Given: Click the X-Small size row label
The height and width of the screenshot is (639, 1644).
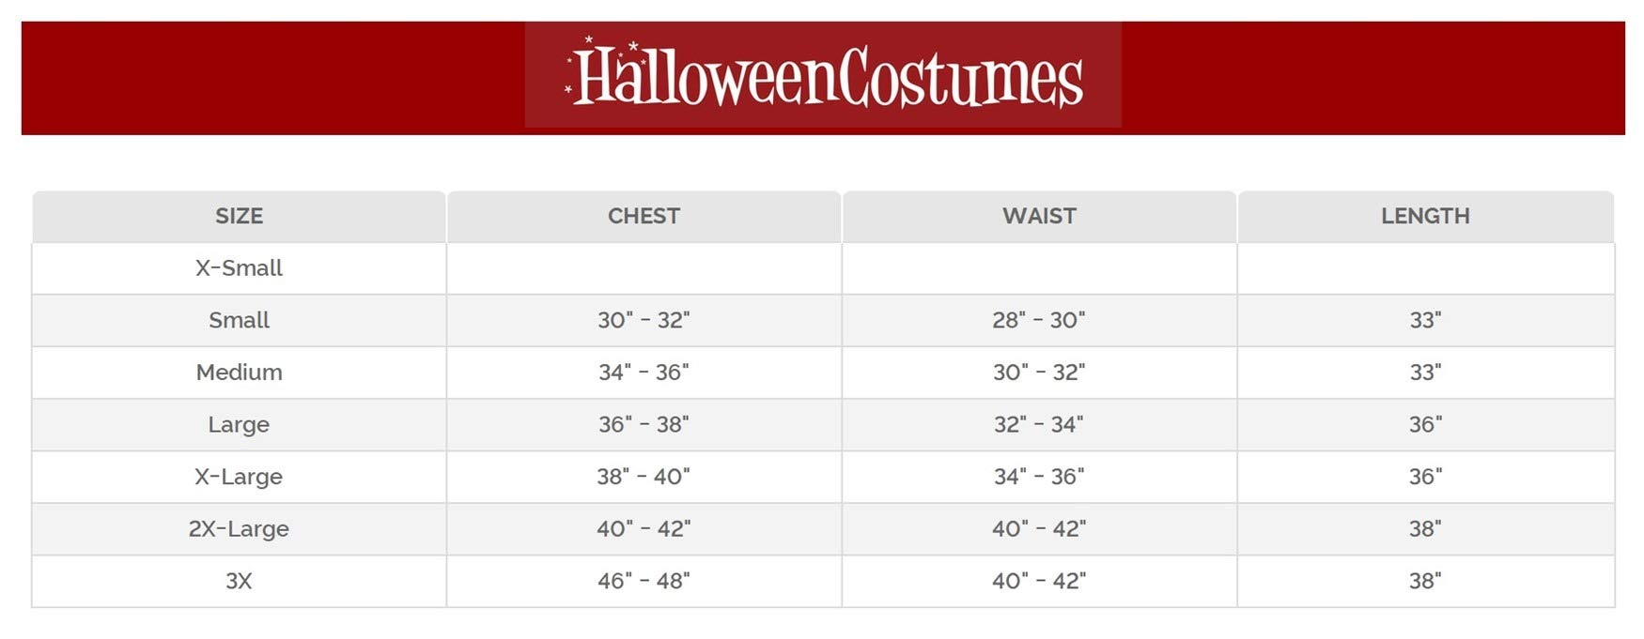Looking at the screenshot, I should click(239, 268).
